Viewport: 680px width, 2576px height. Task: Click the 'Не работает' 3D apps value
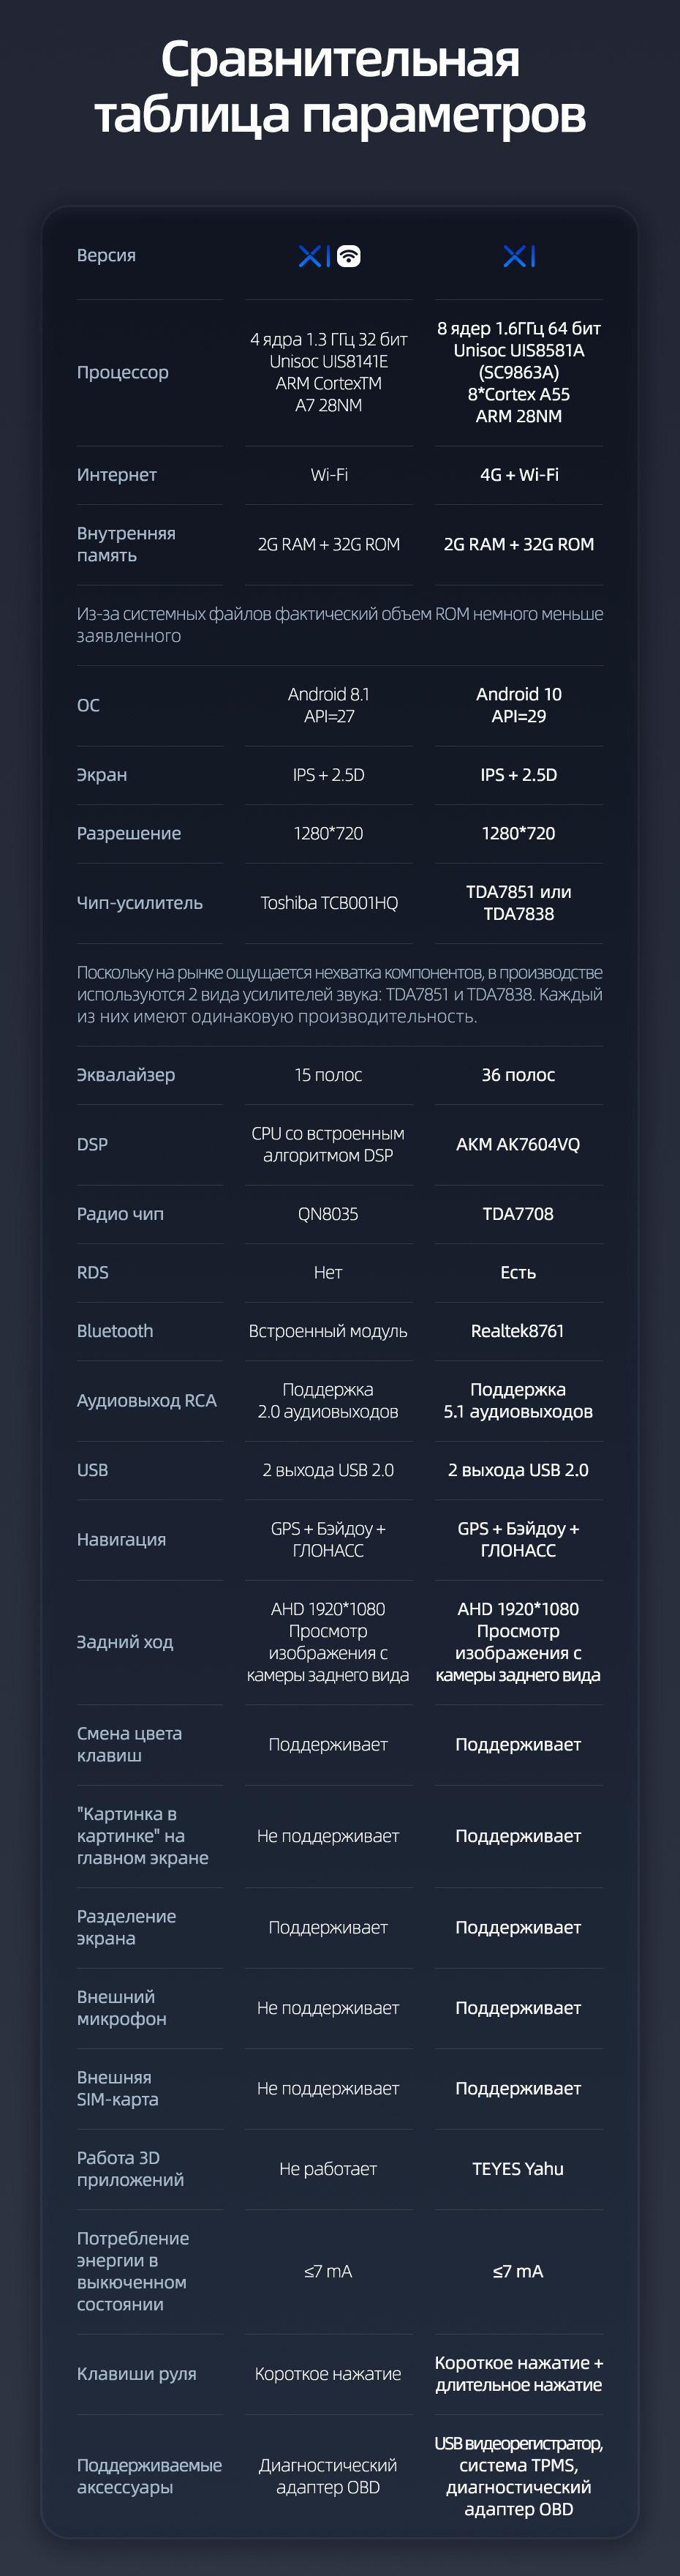click(x=328, y=2169)
